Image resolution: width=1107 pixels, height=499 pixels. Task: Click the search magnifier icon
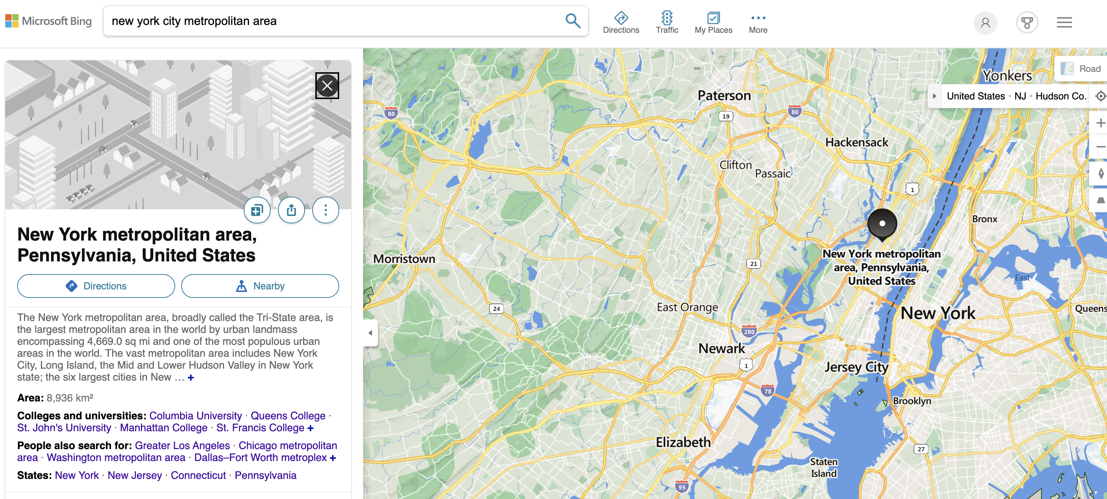coord(573,20)
